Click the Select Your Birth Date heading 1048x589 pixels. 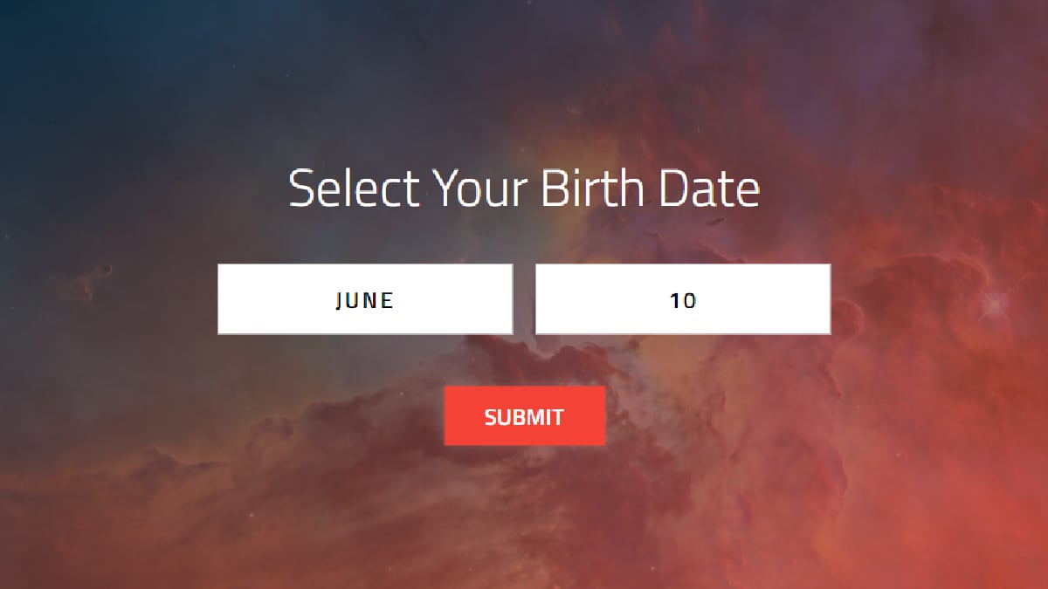click(x=524, y=188)
